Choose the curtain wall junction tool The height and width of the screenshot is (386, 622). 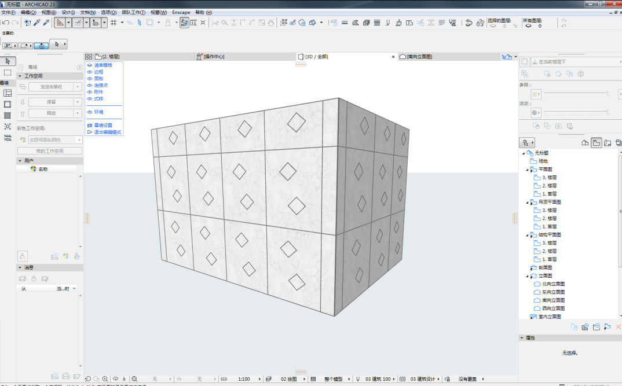click(x=8, y=126)
